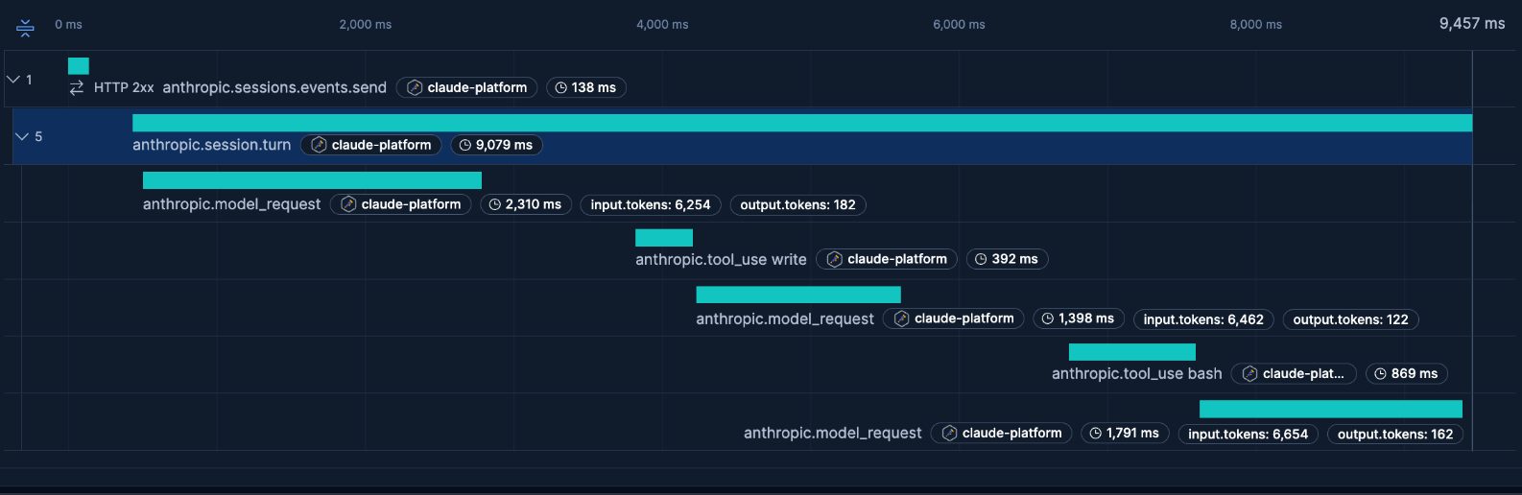Click the anthropic.tool_use write label
The height and width of the screenshot is (495, 1522).
click(721, 259)
